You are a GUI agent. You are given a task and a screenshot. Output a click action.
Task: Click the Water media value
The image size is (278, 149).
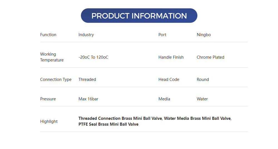[202, 99]
